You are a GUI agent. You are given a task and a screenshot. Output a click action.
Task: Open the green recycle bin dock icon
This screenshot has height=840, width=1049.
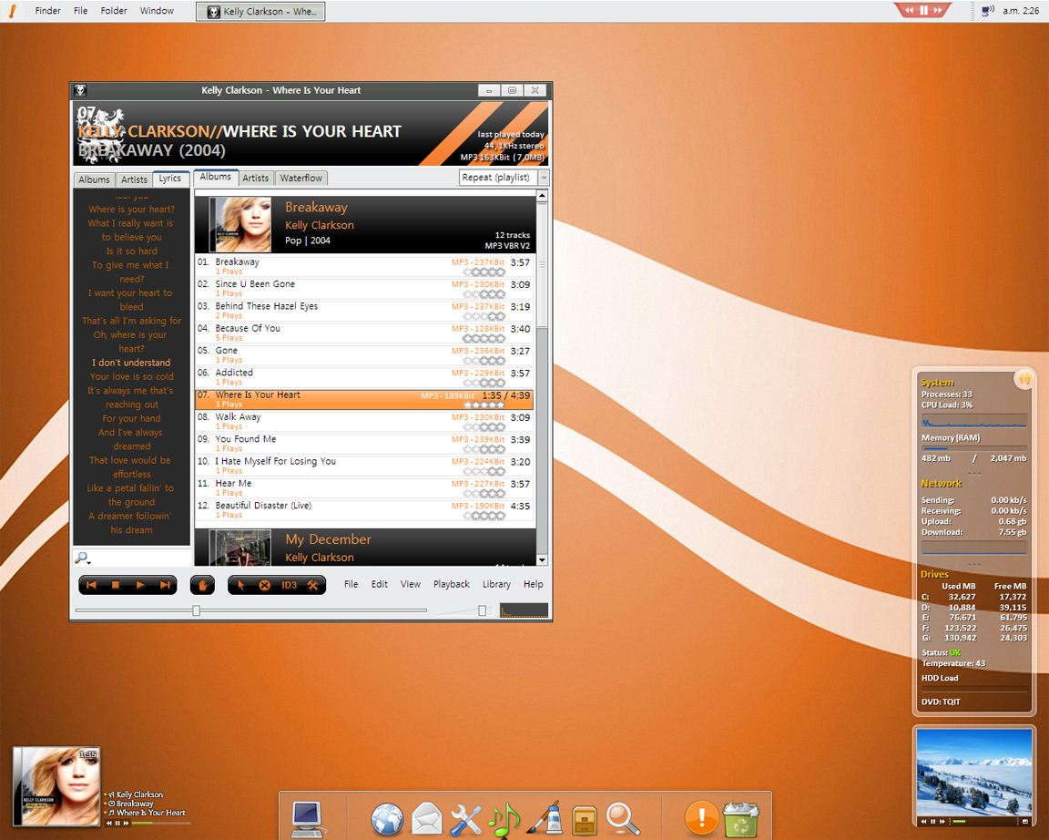(x=740, y=819)
